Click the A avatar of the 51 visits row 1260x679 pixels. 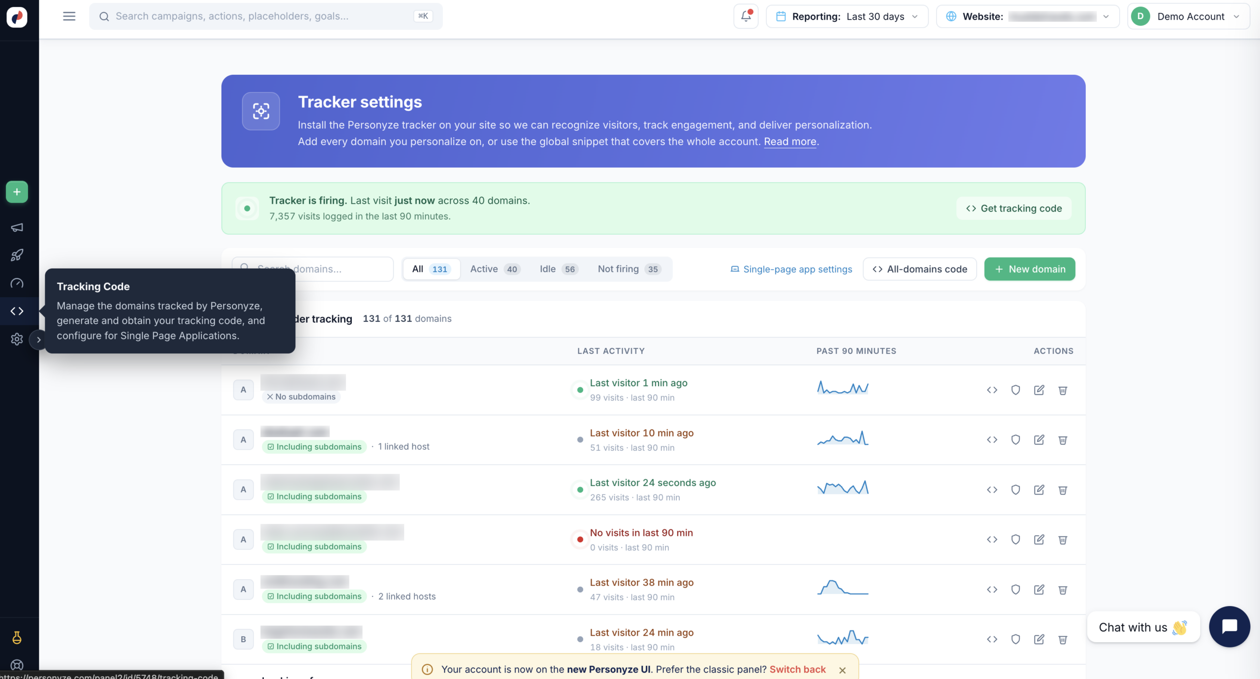[x=243, y=440]
